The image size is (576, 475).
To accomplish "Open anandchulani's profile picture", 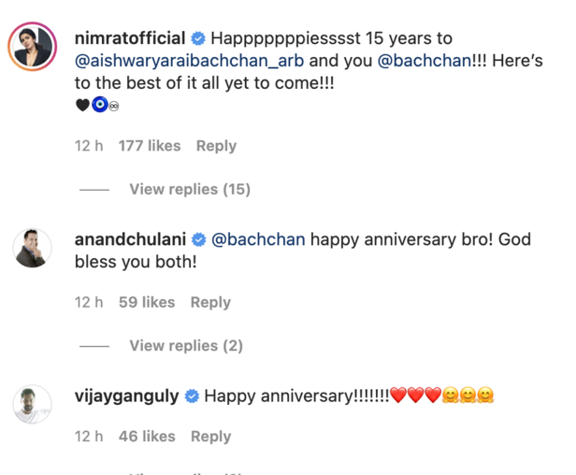I will click(32, 249).
